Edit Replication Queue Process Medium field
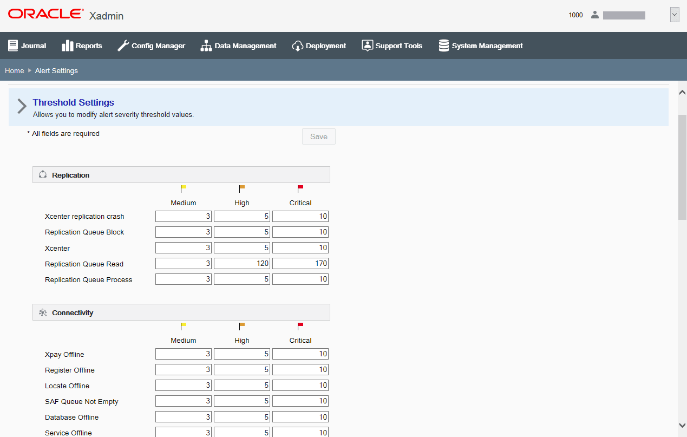Screen dimensions: 687x437 (x=184, y=279)
